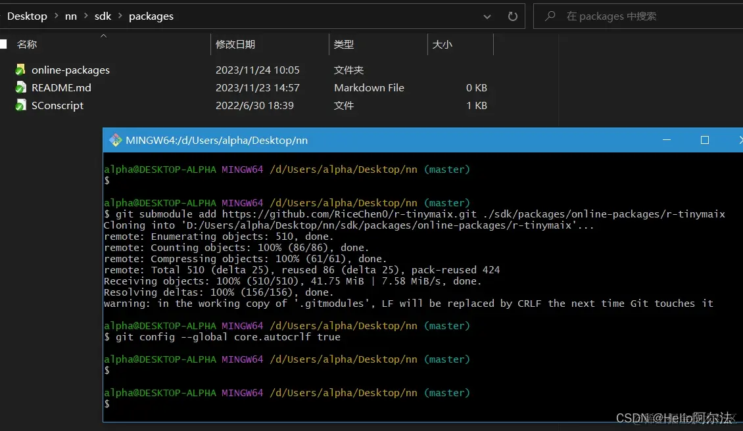This screenshot has height=431, width=743.
Task: Minimize the MINGW64 terminal window
Action: [666, 140]
